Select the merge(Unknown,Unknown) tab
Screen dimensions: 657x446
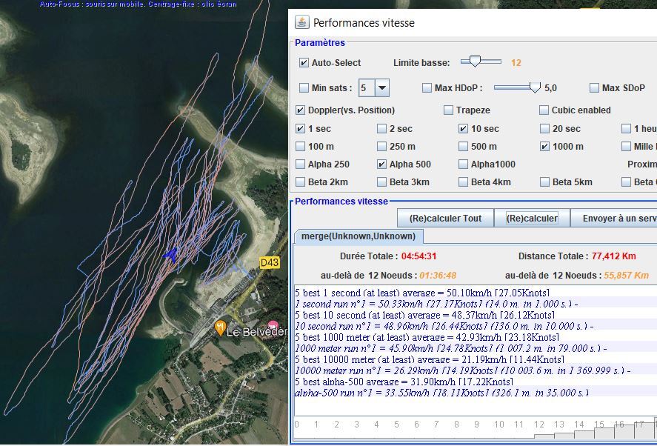[x=359, y=236]
